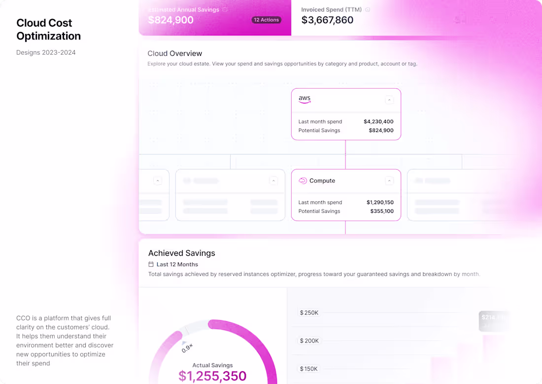The height and width of the screenshot is (384, 542).
Task: Collapse the card left of Compute
Action: coord(273,181)
